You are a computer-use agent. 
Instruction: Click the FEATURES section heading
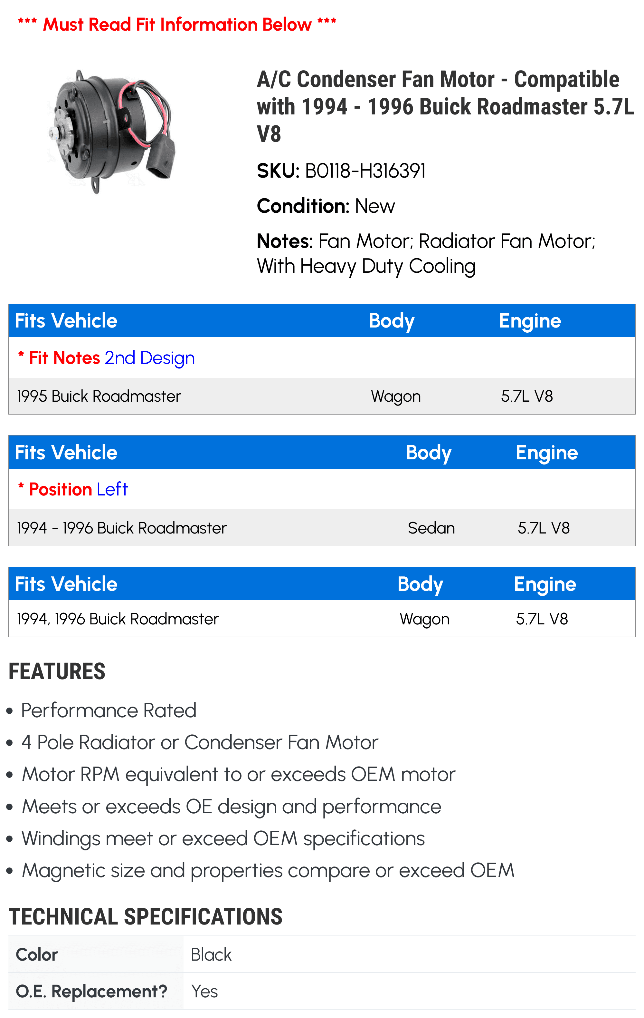coord(57,672)
